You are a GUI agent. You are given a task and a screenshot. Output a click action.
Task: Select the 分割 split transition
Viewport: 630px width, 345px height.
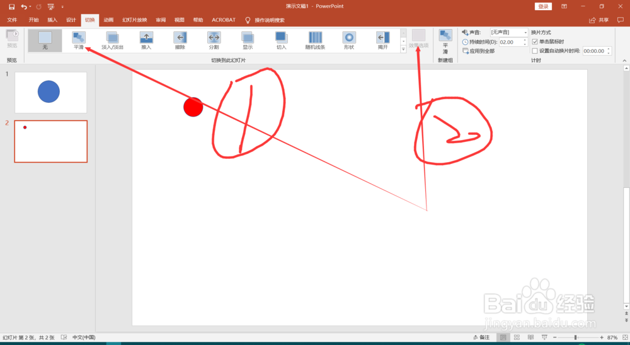[x=214, y=40]
